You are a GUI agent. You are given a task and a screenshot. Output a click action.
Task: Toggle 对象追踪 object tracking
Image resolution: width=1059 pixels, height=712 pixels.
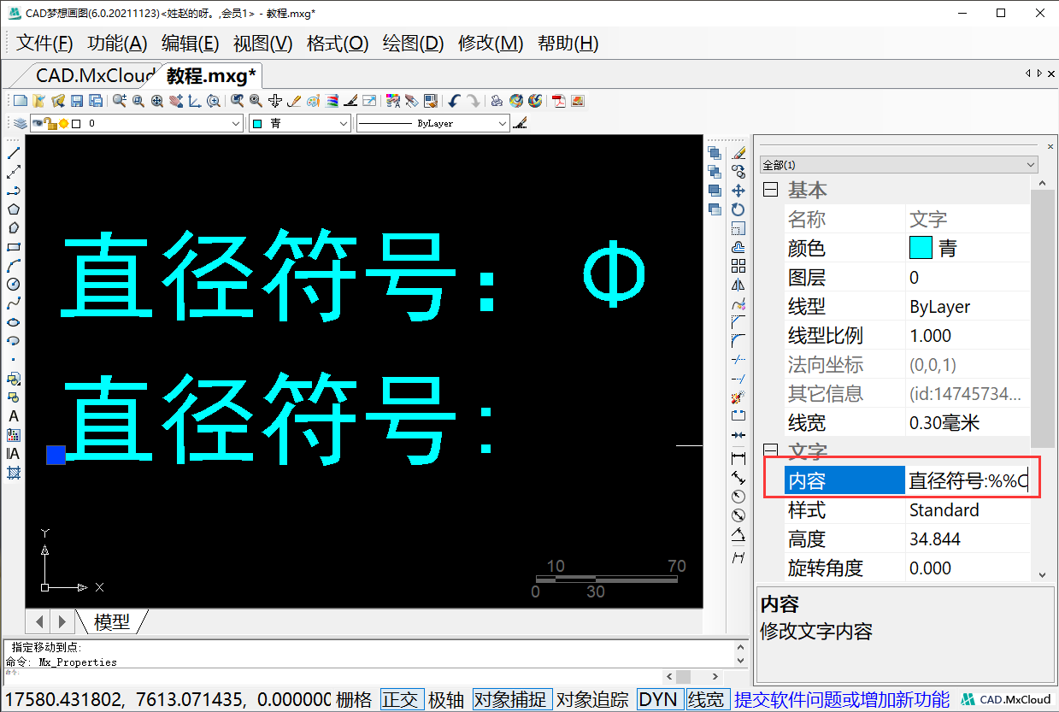pyautogui.click(x=592, y=700)
